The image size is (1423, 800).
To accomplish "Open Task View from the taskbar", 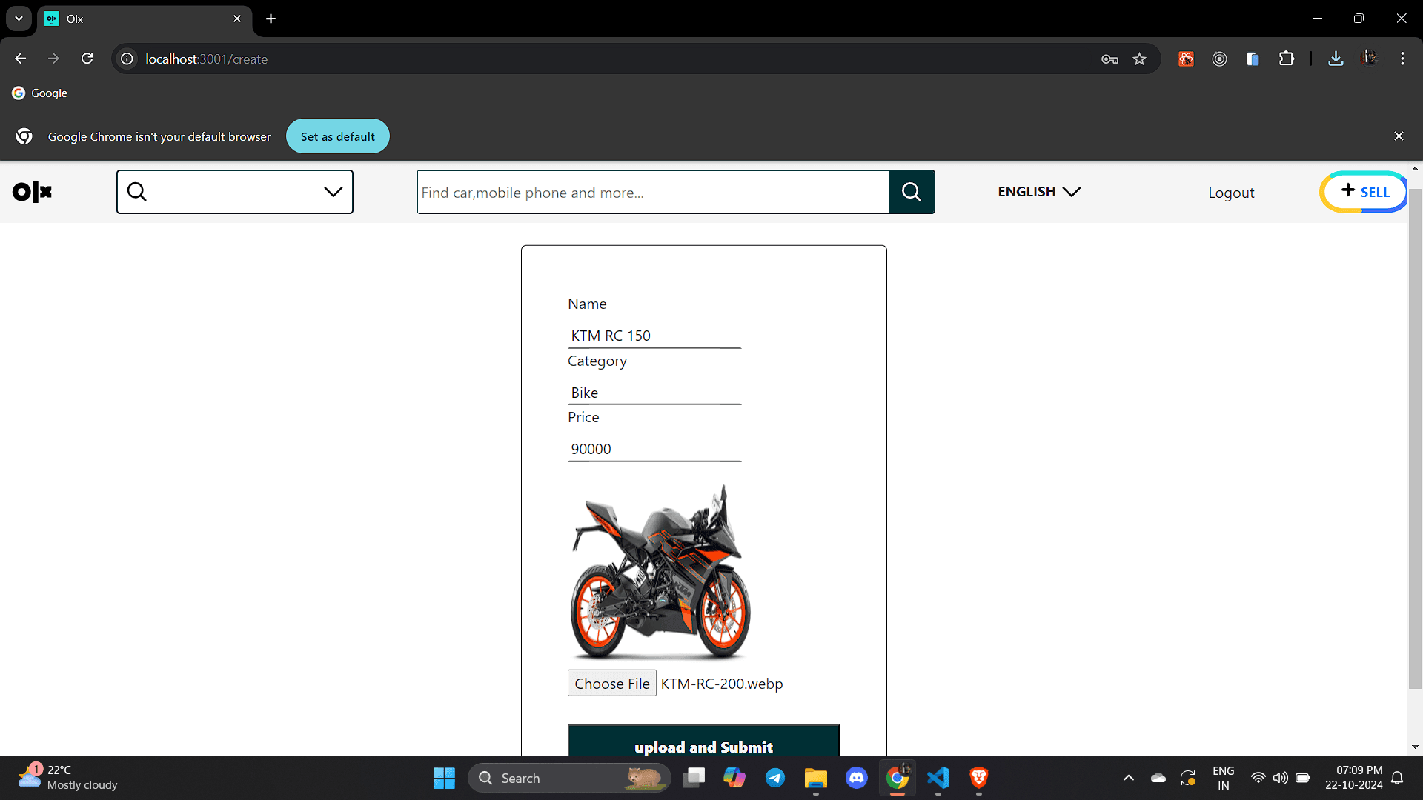I will [694, 778].
